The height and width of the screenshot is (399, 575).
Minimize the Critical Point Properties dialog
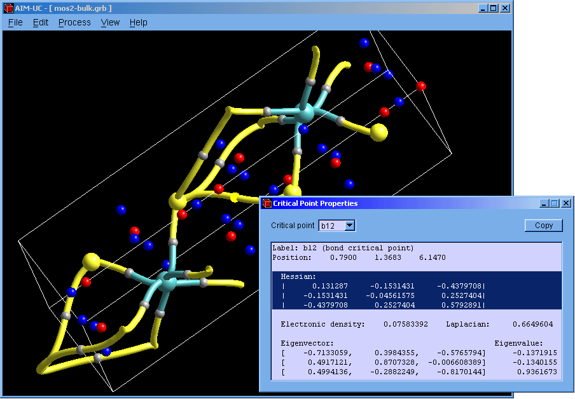click(544, 203)
